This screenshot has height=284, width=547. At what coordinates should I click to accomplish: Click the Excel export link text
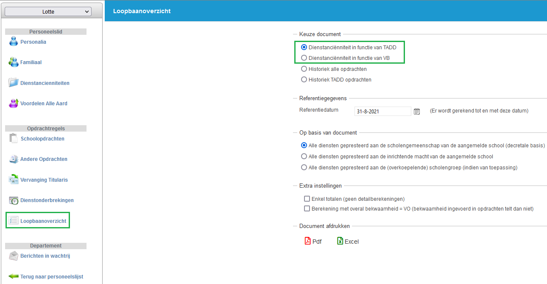point(352,242)
